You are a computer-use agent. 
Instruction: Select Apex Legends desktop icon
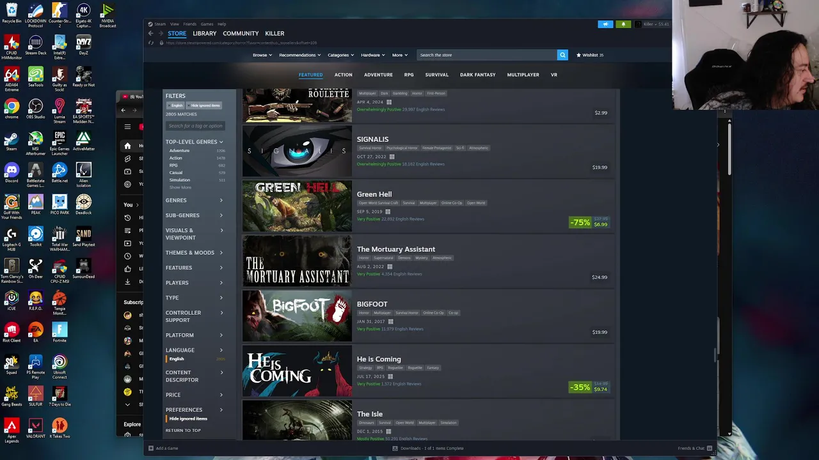(12, 431)
